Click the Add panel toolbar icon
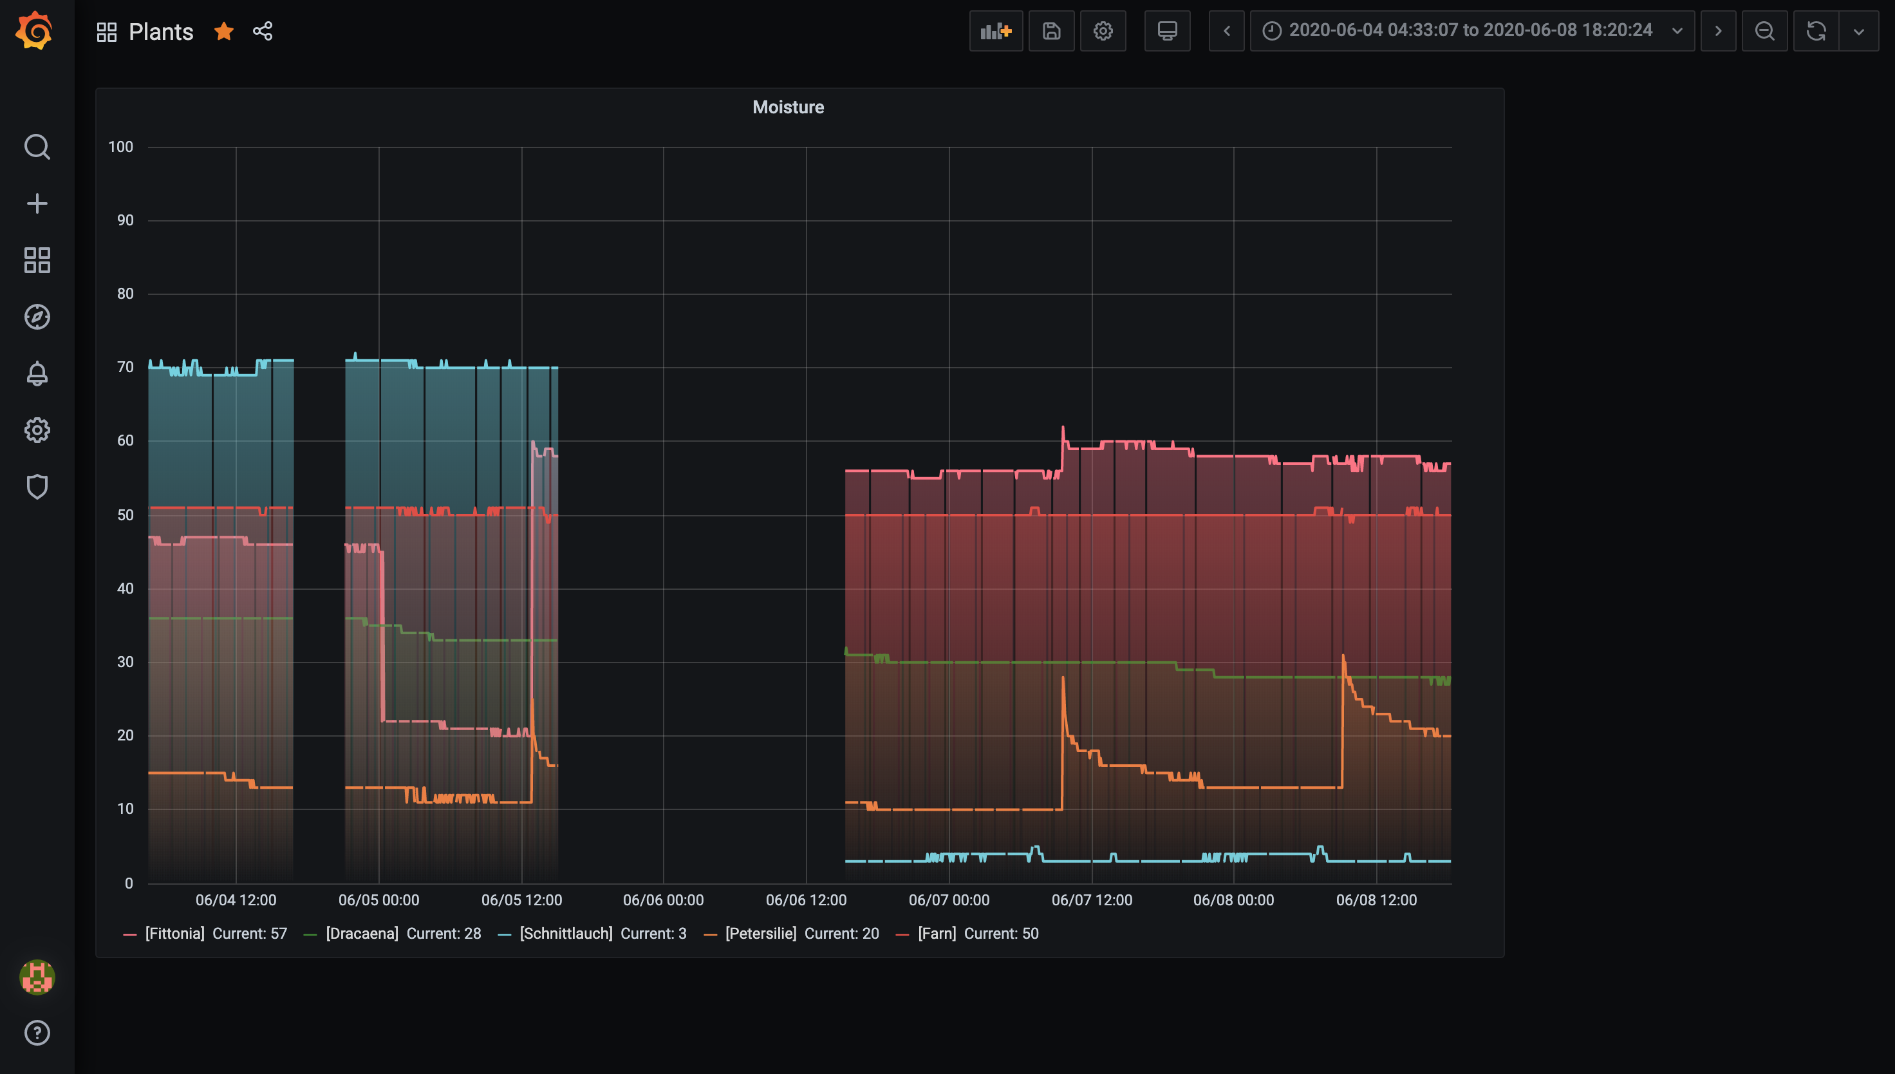This screenshot has width=1895, height=1074. point(995,31)
